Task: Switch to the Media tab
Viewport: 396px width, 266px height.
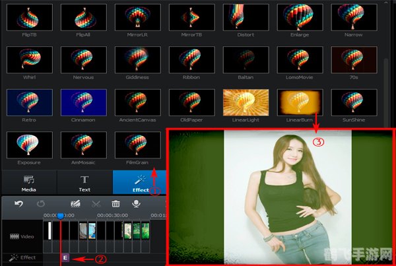Action: coord(28,182)
